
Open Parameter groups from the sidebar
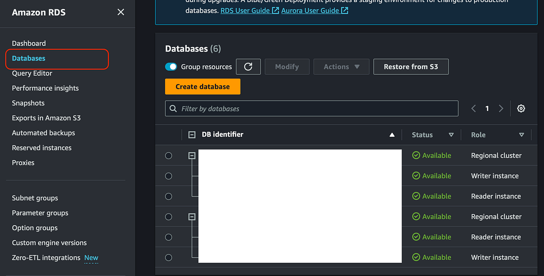tap(40, 213)
